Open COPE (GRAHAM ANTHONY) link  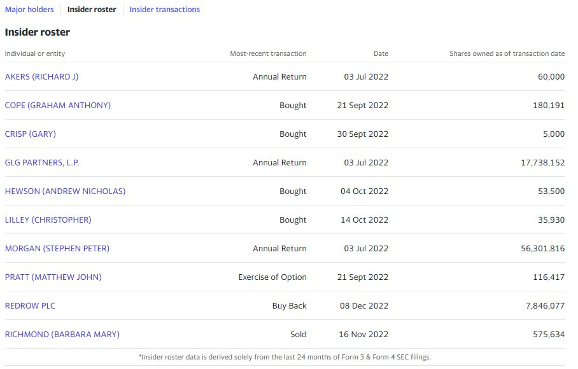(x=57, y=106)
